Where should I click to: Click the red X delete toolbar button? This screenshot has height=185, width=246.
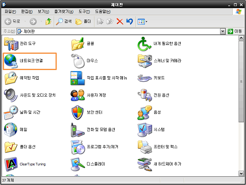pos(120,21)
